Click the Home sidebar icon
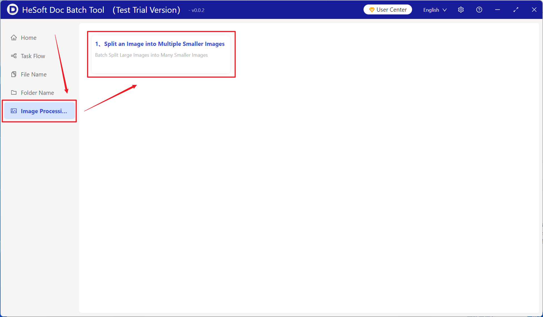The height and width of the screenshot is (317, 543). pyautogui.click(x=14, y=38)
